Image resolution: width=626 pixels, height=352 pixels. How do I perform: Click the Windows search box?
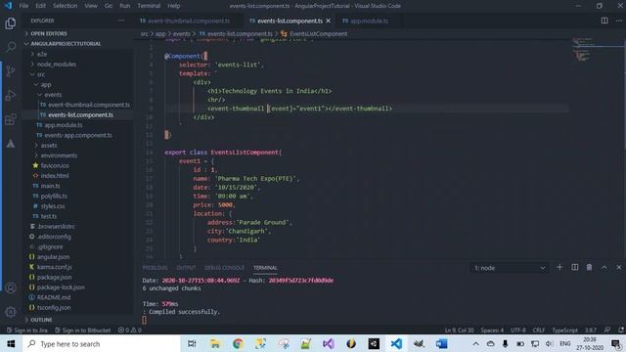103,343
